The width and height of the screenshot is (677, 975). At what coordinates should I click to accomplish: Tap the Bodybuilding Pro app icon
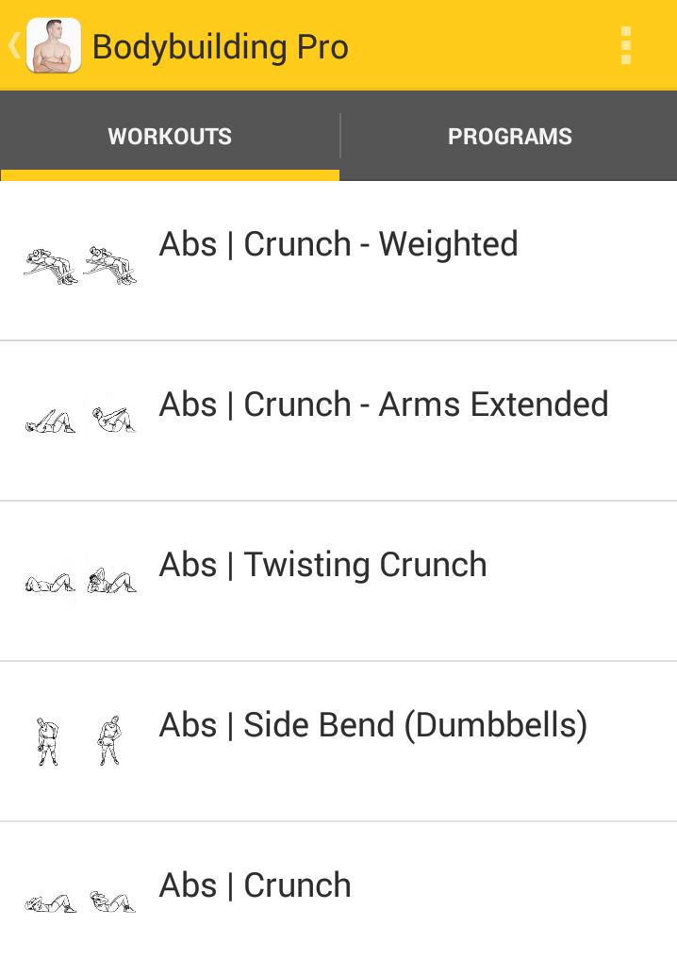coord(56,44)
